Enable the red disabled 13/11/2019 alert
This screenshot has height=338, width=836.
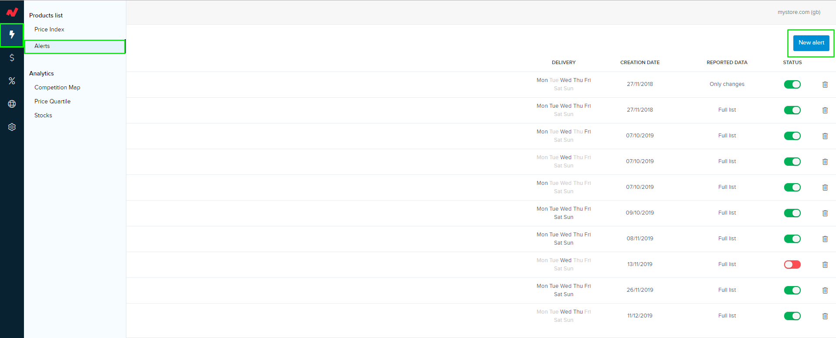click(792, 265)
